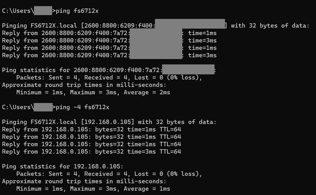Click the redacted username in the first prompt
316x195 pixels.
pyautogui.click(x=43, y=11)
